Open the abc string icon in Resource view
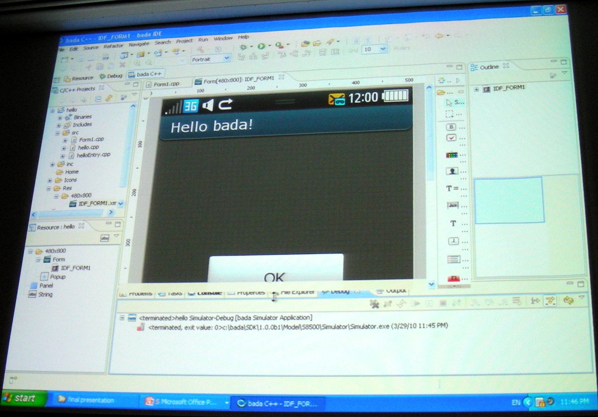 point(105,238)
